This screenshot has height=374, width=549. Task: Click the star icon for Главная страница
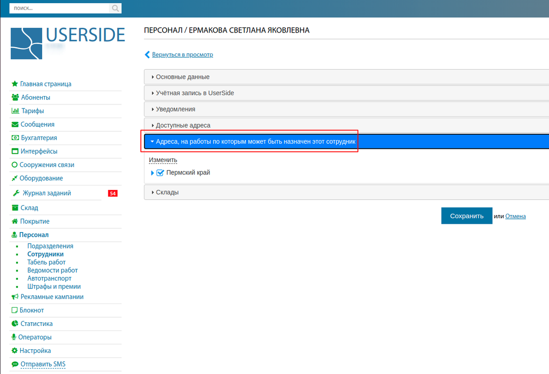pyautogui.click(x=15, y=84)
